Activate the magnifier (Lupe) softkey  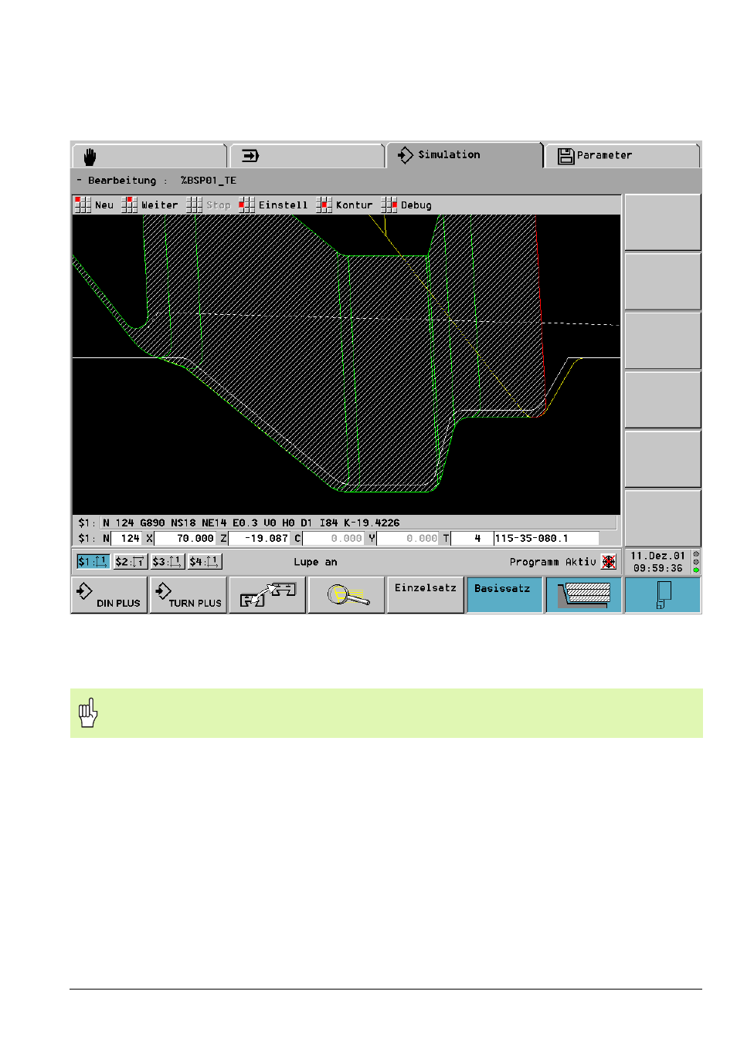click(x=347, y=595)
